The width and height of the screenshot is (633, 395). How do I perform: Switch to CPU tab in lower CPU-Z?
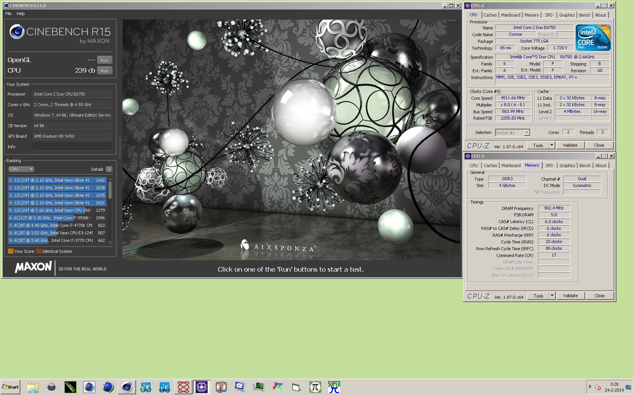pos(474,166)
